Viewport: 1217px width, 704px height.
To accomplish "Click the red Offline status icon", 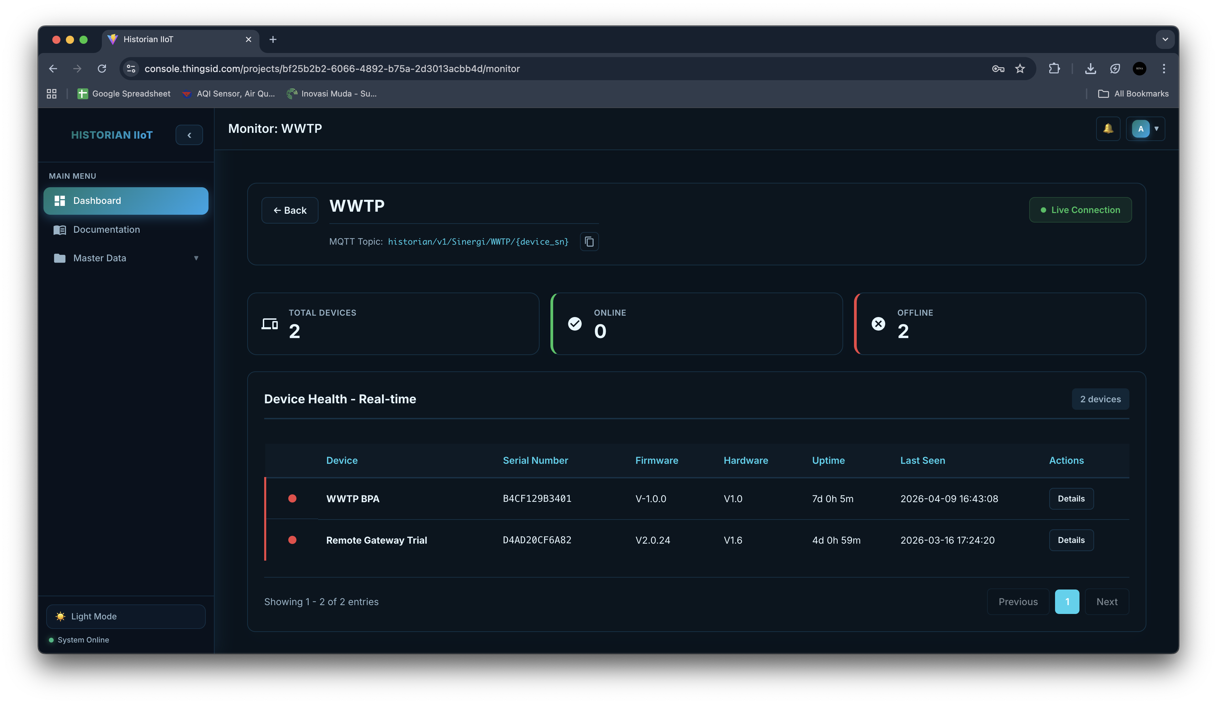I will point(877,324).
